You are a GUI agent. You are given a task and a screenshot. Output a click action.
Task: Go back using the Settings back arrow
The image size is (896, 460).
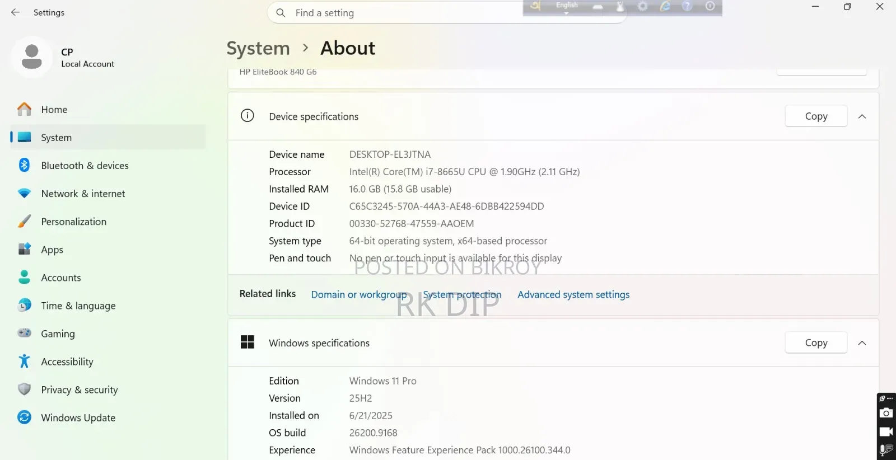(x=15, y=12)
